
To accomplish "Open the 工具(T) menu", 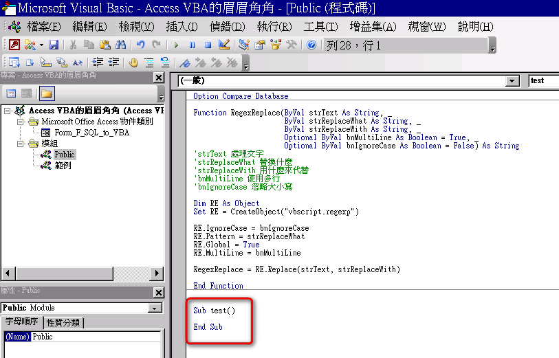I will pos(320,27).
